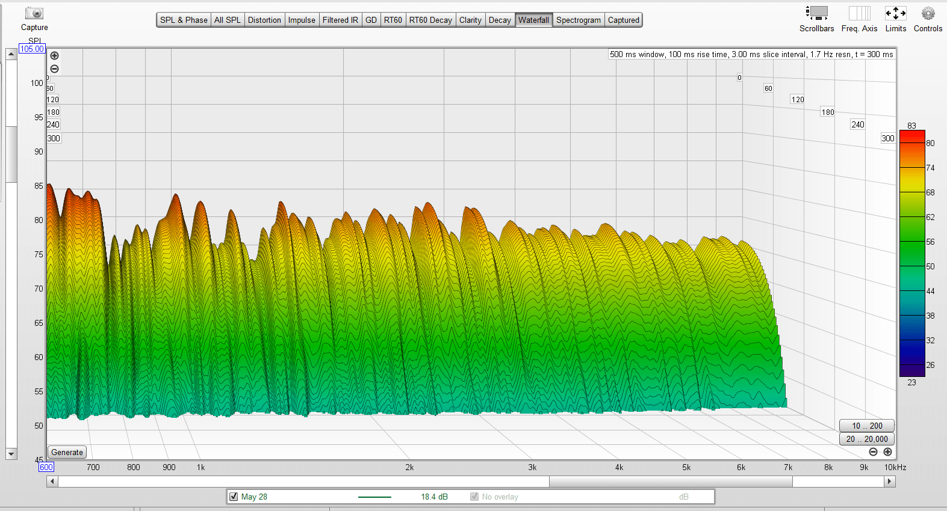
Task: Uncheck the May 28 measurement checkbox
Action: (234, 497)
